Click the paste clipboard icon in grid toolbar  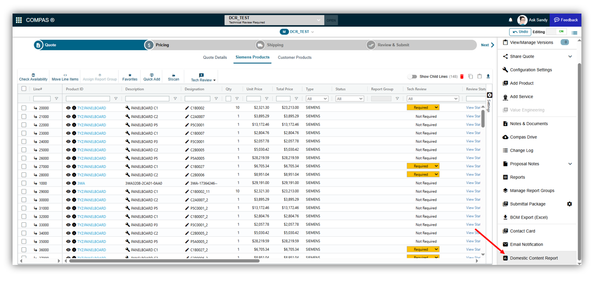[479, 76]
